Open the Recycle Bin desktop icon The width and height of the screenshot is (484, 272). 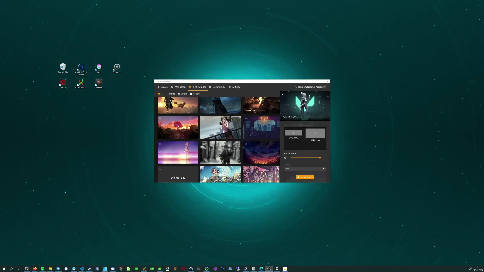point(63,68)
